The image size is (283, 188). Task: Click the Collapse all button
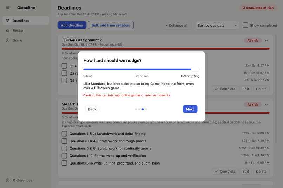(x=177, y=25)
